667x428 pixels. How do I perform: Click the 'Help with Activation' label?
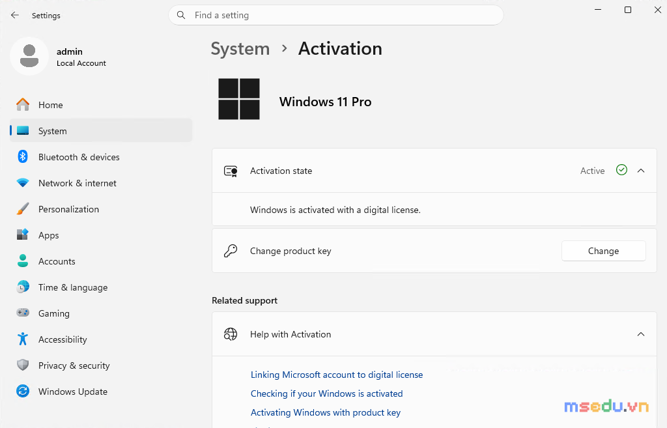(291, 334)
